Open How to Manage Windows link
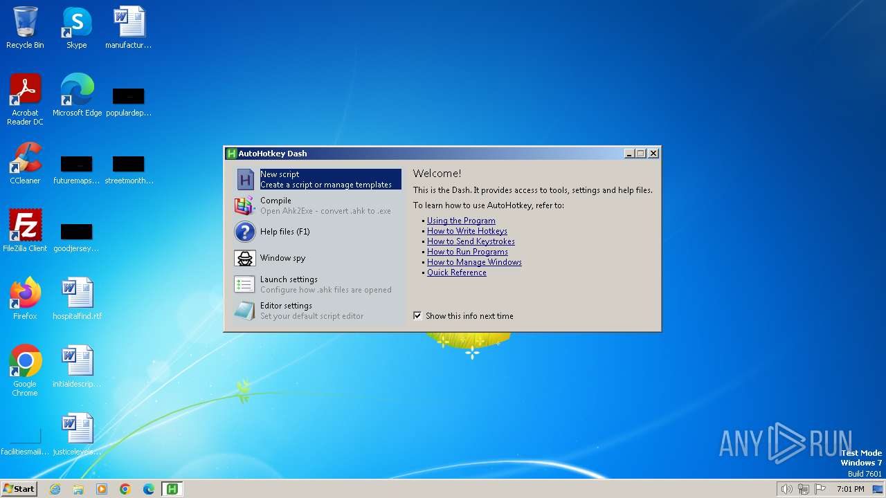The height and width of the screenshot is (498, 886). [x=474, y=262]
